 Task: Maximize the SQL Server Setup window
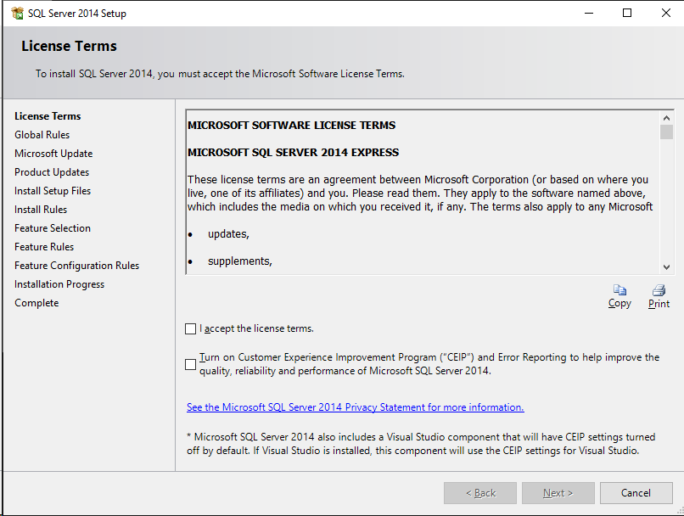click(x=627, y=13)
